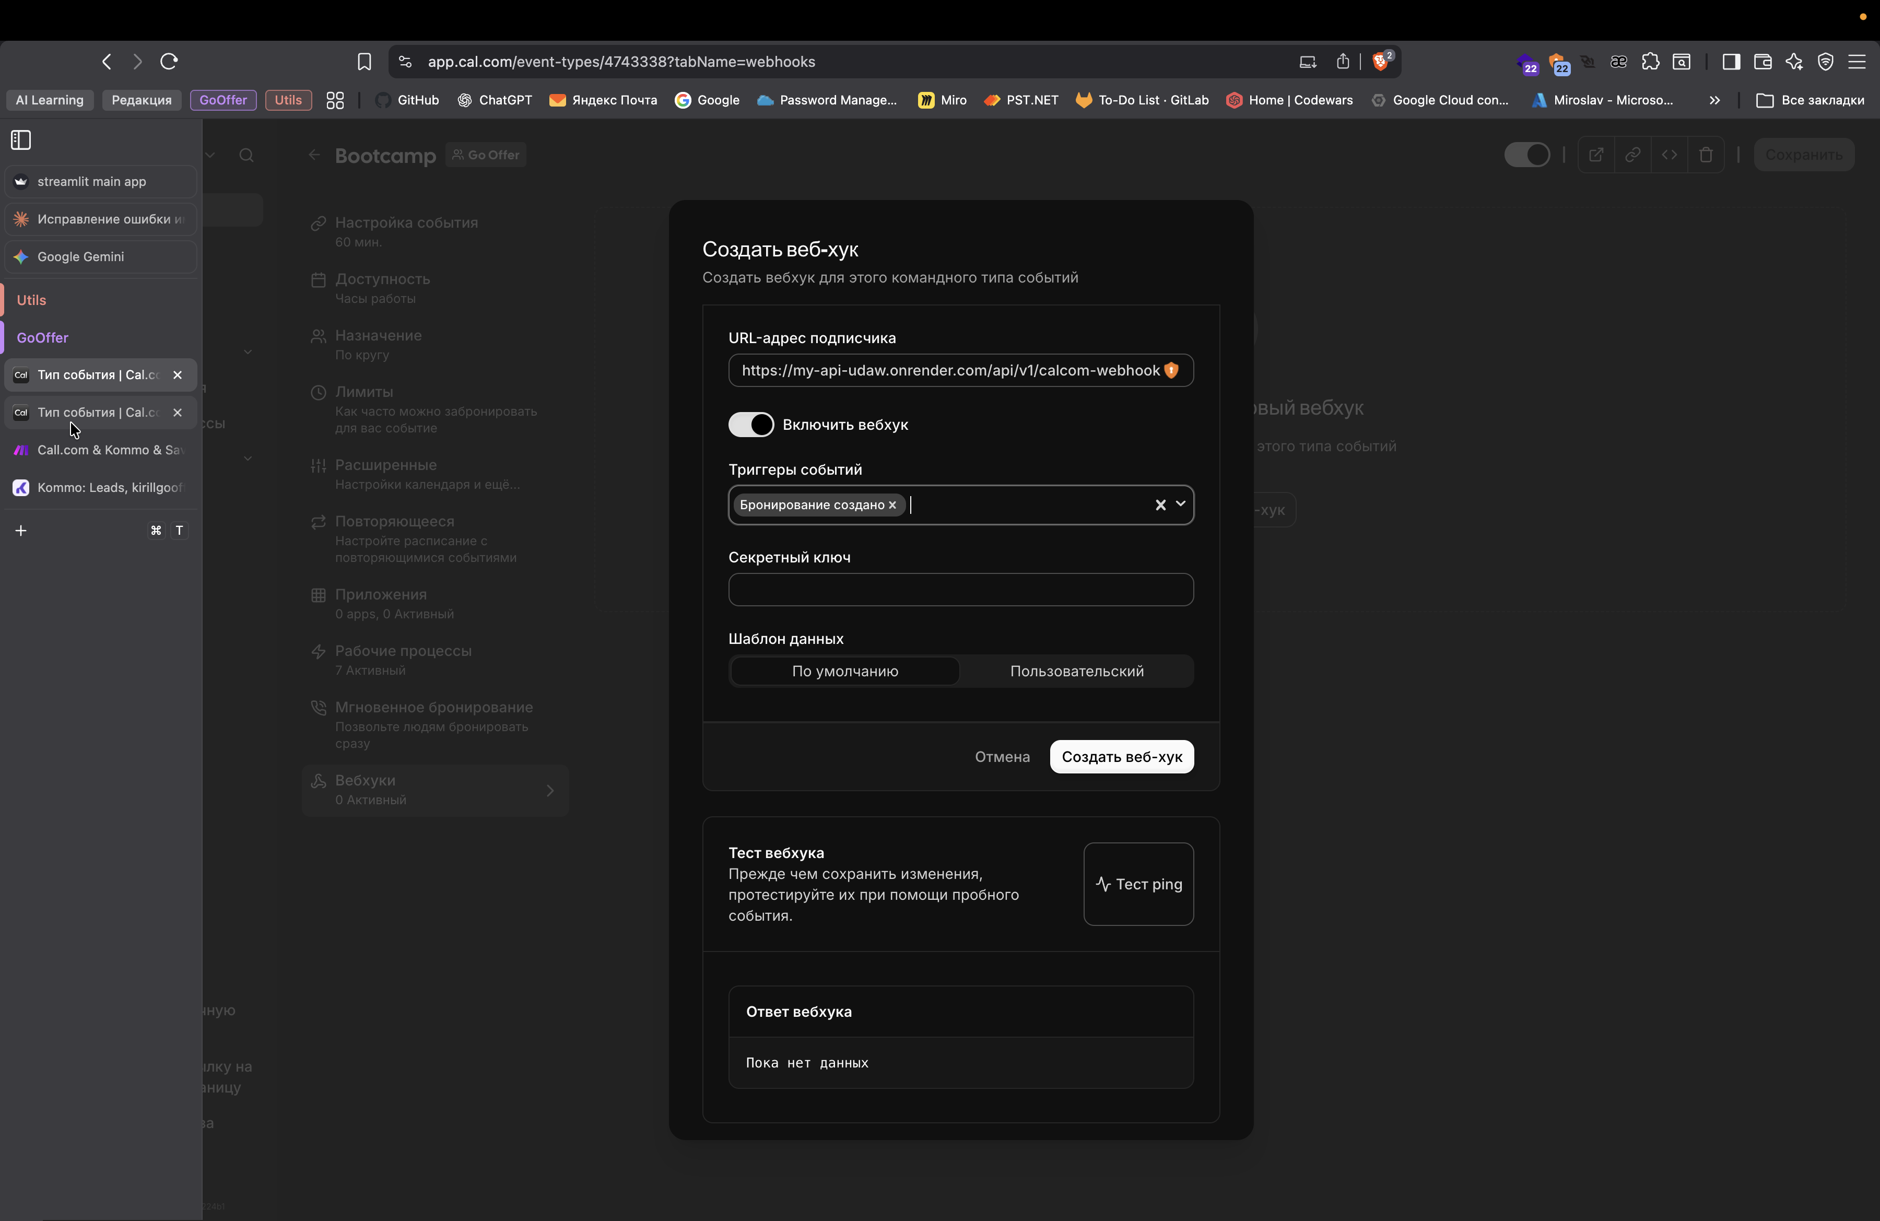
Task: Click the Секретный ключ input field
Action: point(960,590)
